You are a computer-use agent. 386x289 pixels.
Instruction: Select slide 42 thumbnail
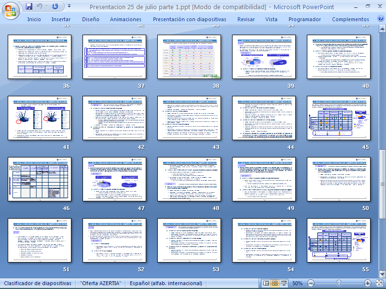(114, 118)
